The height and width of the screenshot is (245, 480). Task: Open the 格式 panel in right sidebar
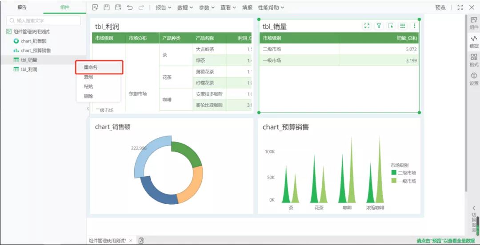pos(474,60)
